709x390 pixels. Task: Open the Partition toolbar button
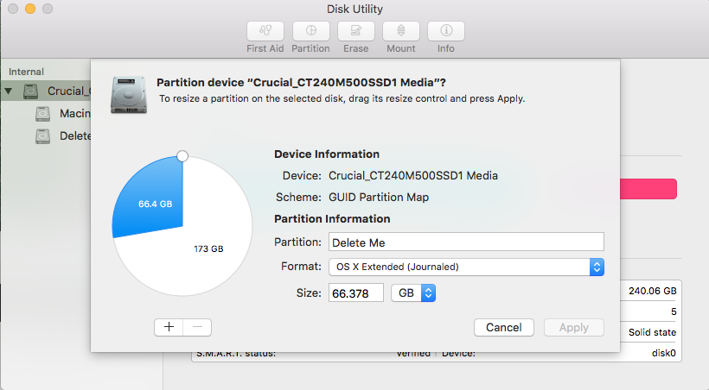(x=310, y=31)
